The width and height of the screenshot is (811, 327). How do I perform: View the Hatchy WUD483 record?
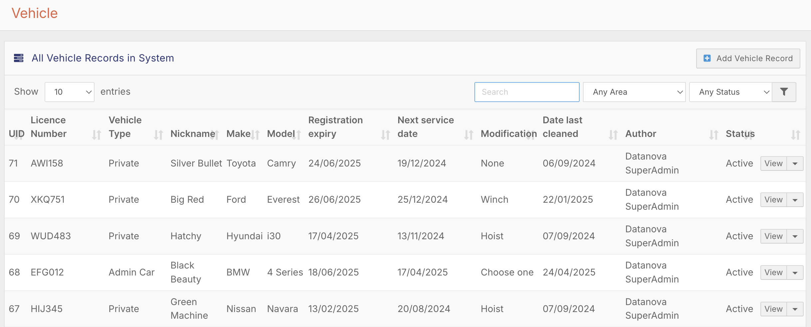[x=774, y=236]
